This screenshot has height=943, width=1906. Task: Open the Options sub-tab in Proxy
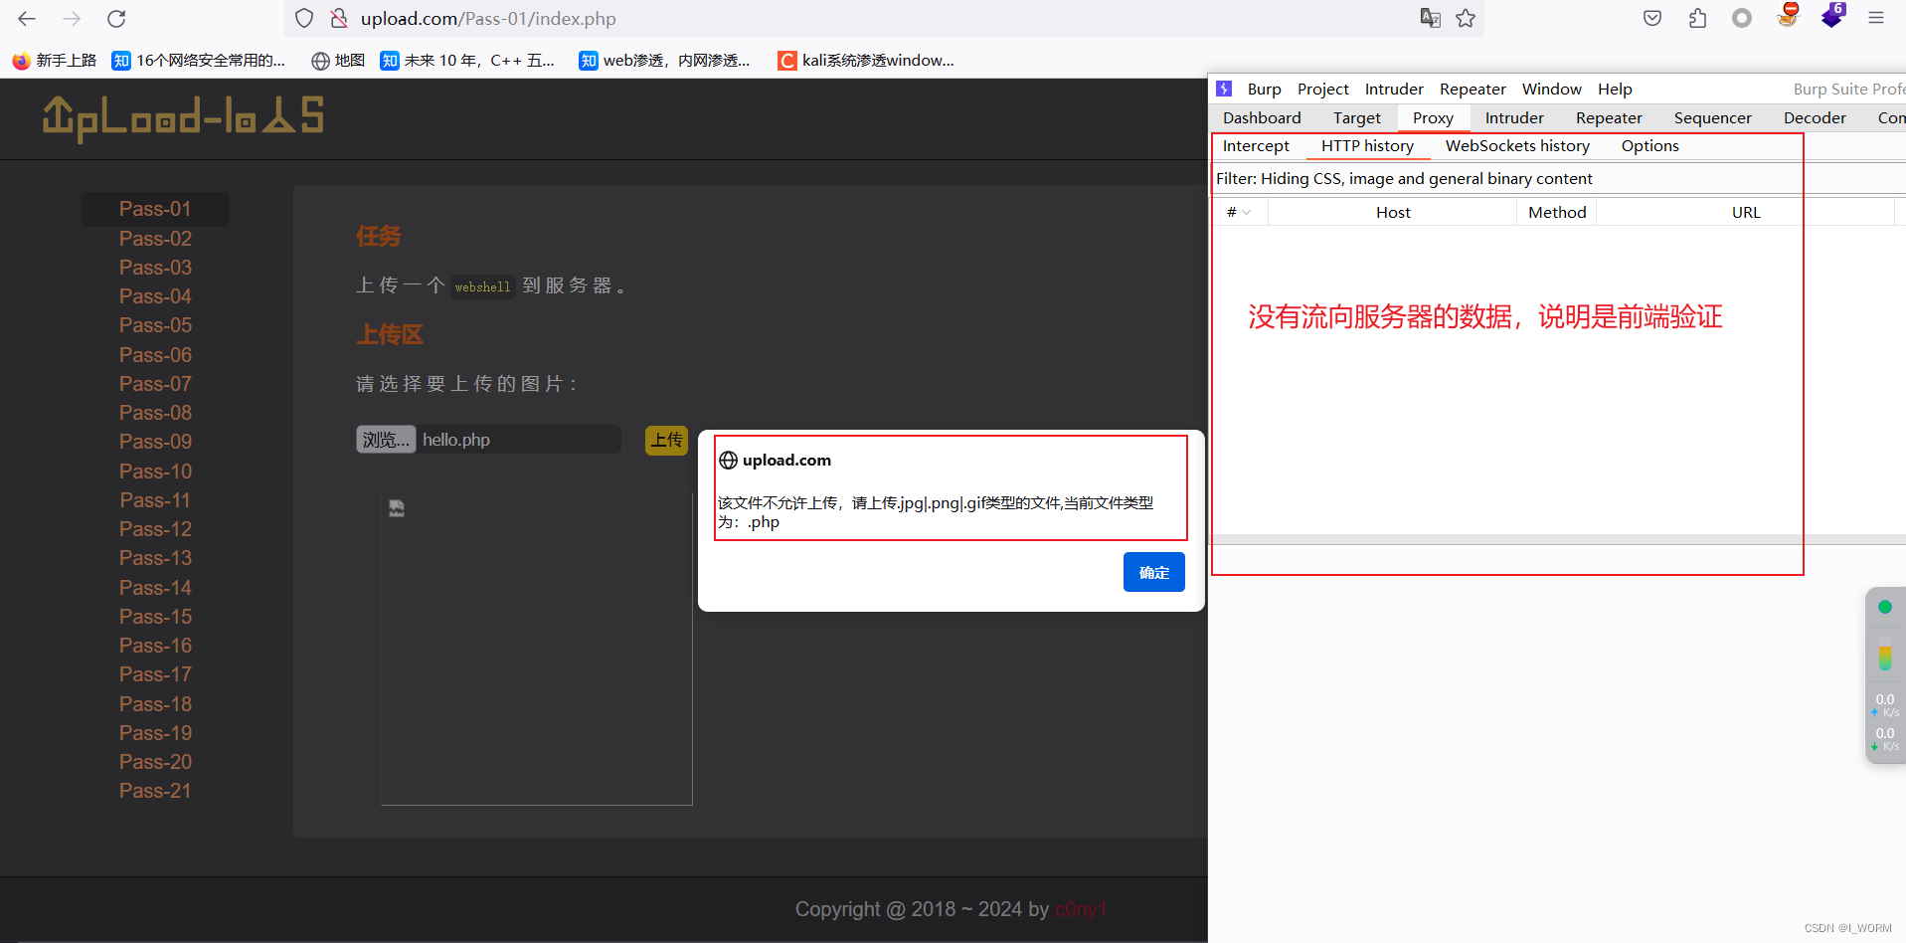click(1649, 145)
